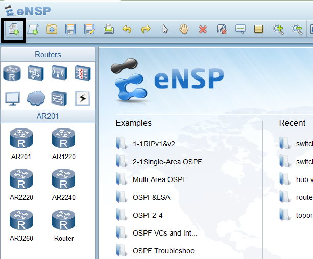
Task: Choose the AR2220 router model
Action: (x=21, y=185)
